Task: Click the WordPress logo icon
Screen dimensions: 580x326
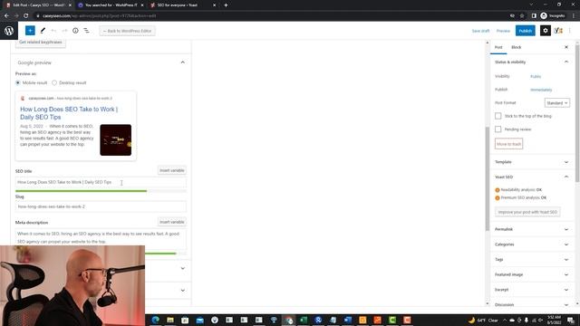Action: 9,31
